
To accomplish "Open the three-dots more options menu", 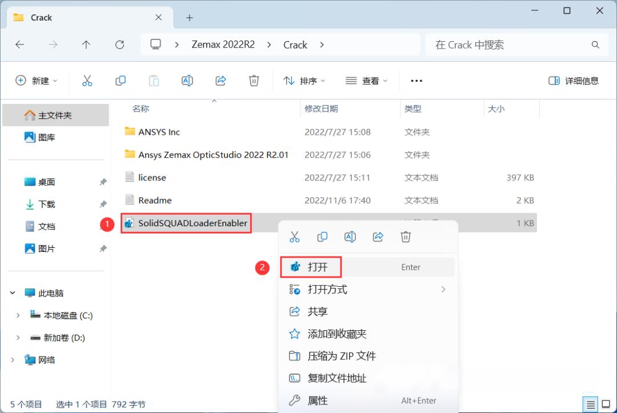I will tap(416, 81).
